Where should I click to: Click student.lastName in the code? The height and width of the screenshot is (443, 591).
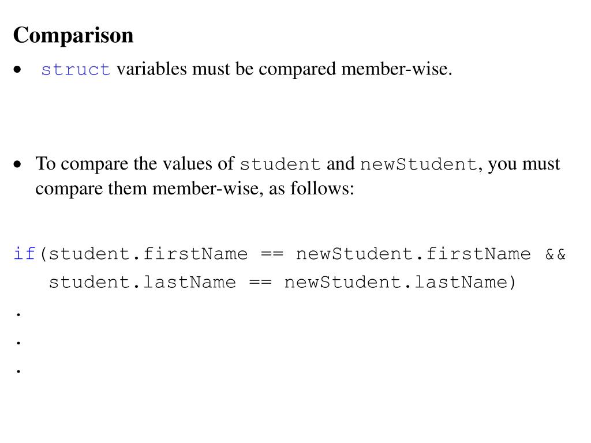(143, 282)
